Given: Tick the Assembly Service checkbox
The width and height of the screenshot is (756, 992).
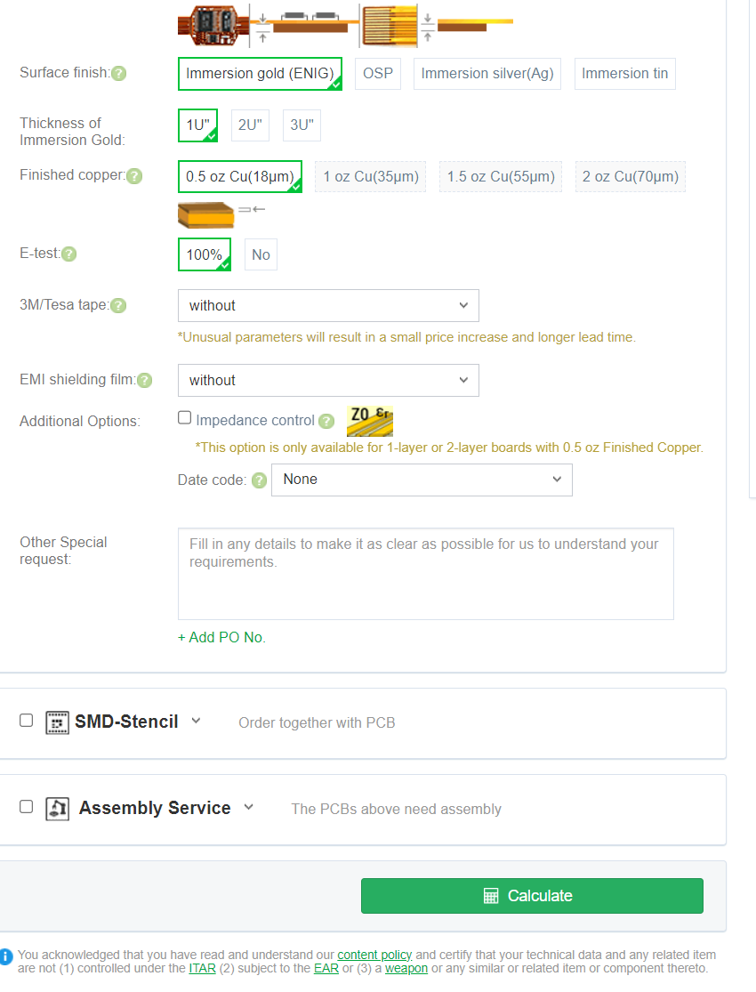Looking at the screenshot, I should tap(26, 807).
